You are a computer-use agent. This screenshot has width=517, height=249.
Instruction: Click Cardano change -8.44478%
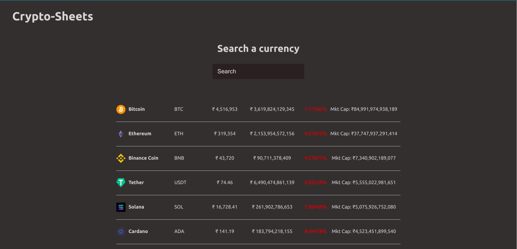[x=315, y=231]
